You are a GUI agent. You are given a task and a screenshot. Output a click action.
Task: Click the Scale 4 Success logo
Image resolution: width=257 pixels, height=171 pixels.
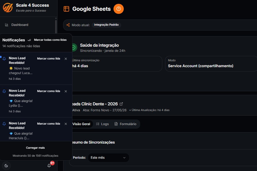point(8,7)
